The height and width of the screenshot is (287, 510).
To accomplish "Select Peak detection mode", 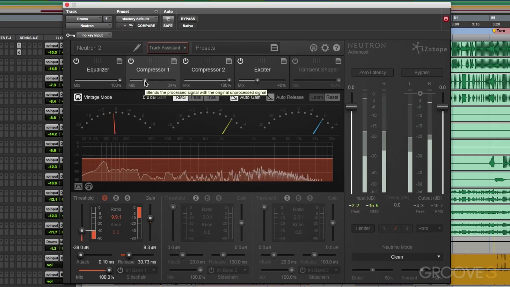I will tap(196, 97).
